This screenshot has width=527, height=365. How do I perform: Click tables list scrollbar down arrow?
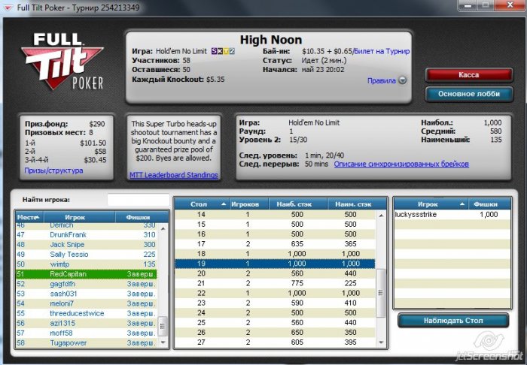(x=381, y=342)
